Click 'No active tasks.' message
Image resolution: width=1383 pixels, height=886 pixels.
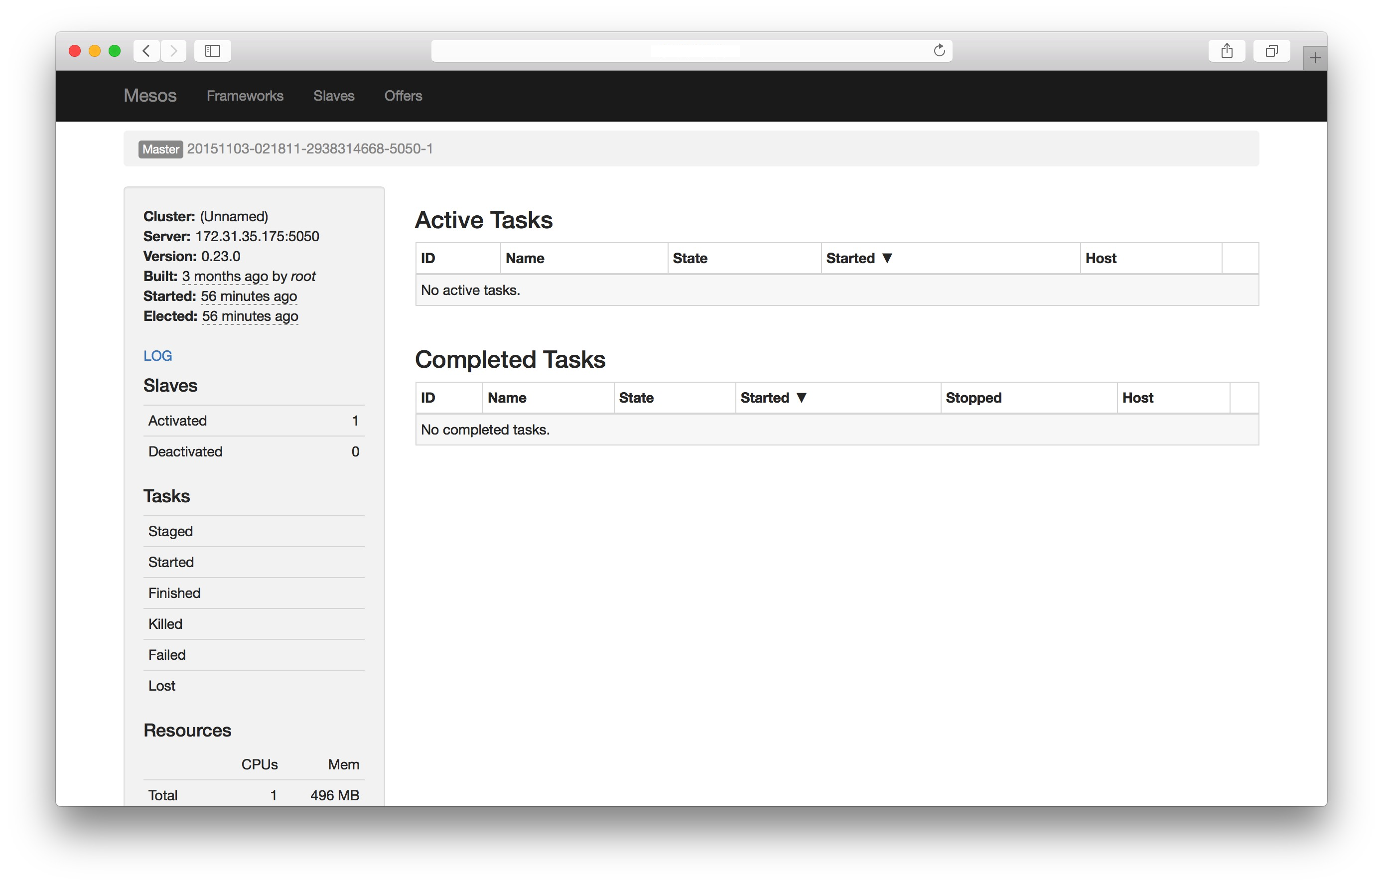click(470, 290)
